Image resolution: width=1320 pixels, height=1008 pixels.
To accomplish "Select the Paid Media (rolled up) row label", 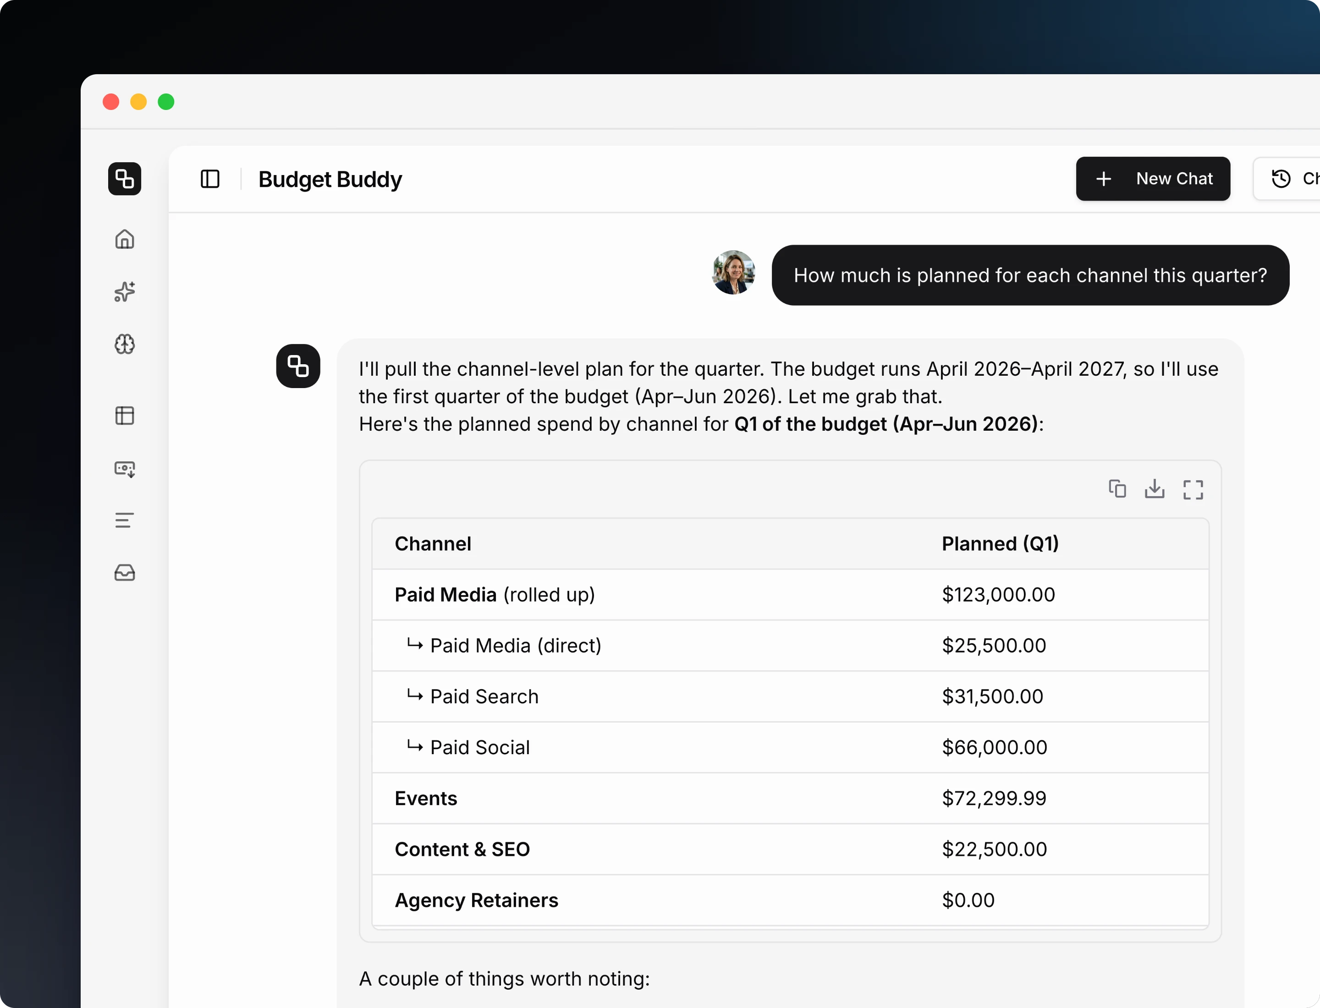I will 495,595.
